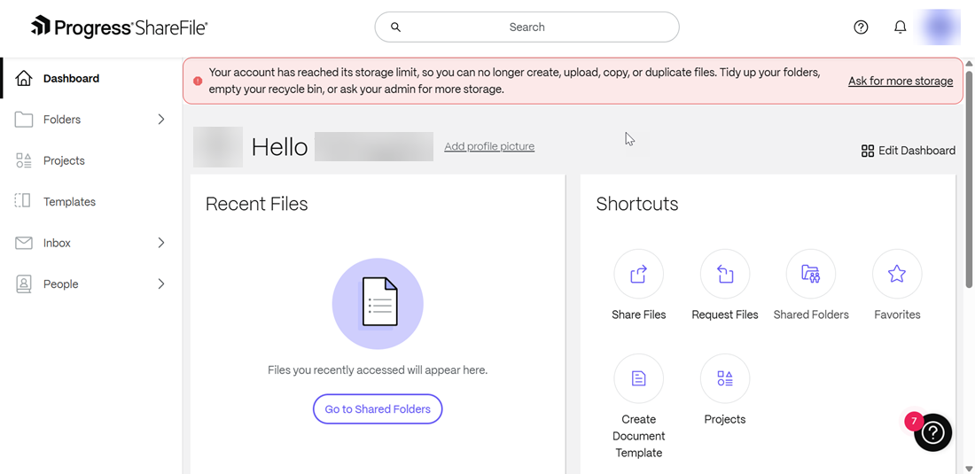The width and height of the screenshot is (975, 474).
Task: Click the Progress ShareFile logo
Action: click(120, 27)
